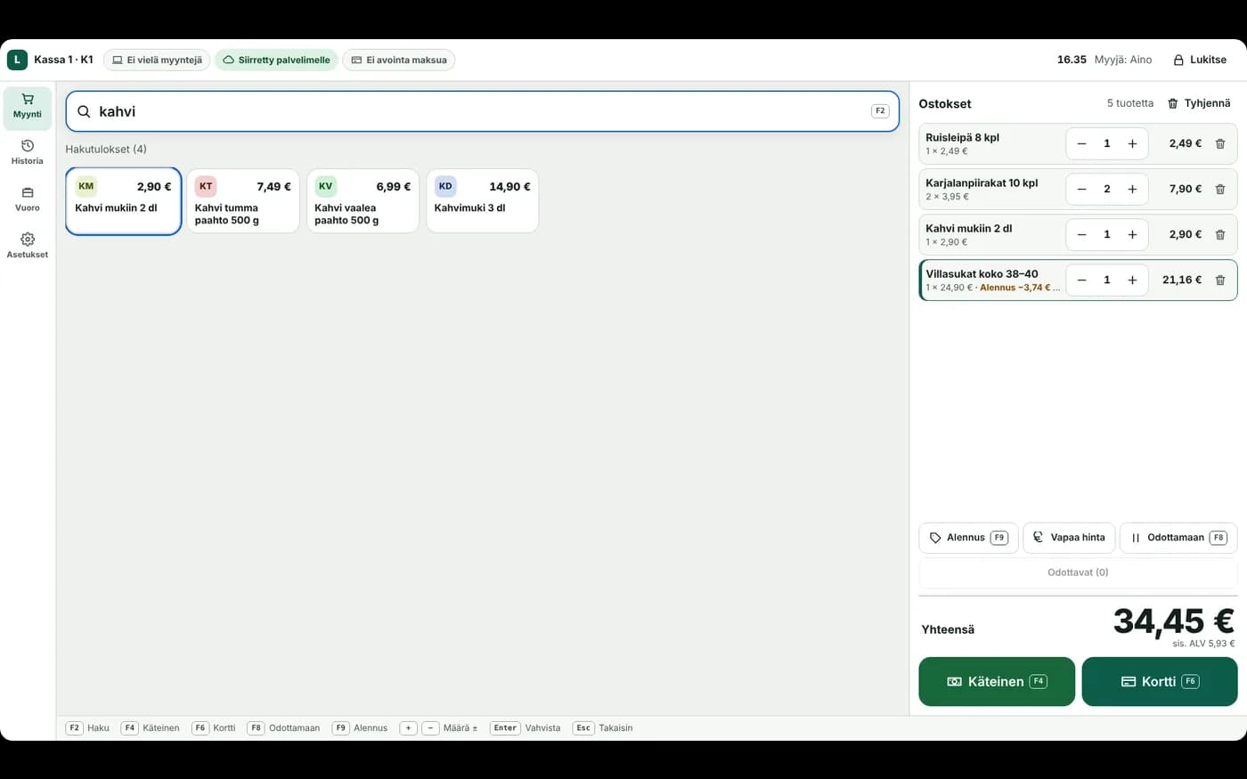Screen dimensions: 1247x779
Task: Open Vapaa hinta custom price
Action: coord(1069,538)
